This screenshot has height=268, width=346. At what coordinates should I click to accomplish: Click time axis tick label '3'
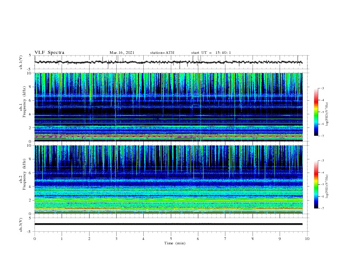(x=116, y=239)
